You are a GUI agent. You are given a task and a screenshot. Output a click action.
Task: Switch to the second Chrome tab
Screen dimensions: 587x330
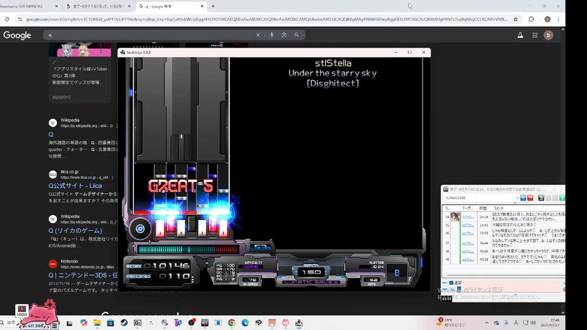(x=98, y=6)
